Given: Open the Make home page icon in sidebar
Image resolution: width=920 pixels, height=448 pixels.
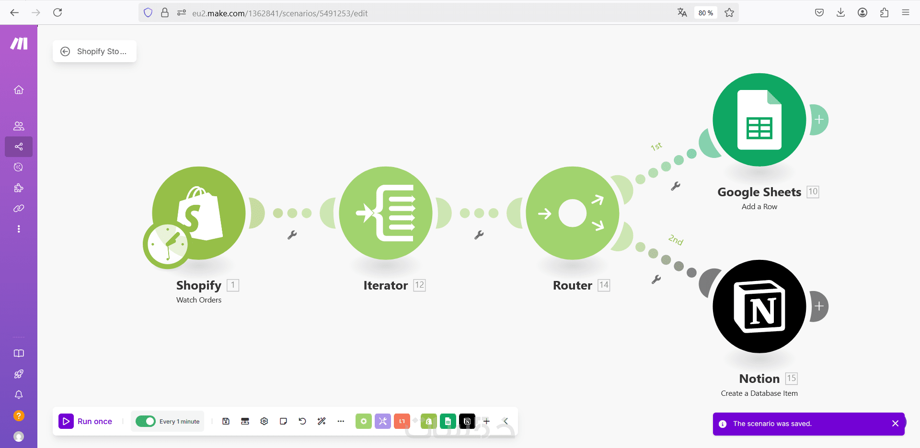Looking at the screenshot, I should (x=19, y=90).
